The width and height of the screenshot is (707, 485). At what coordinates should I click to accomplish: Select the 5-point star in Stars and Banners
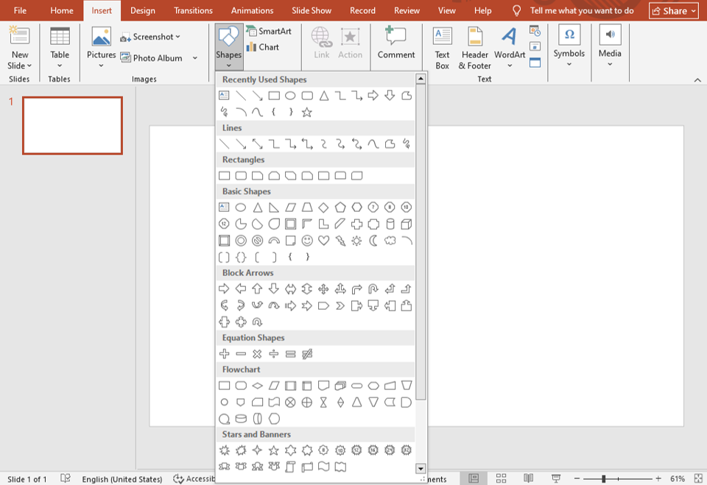coord(274,450)
